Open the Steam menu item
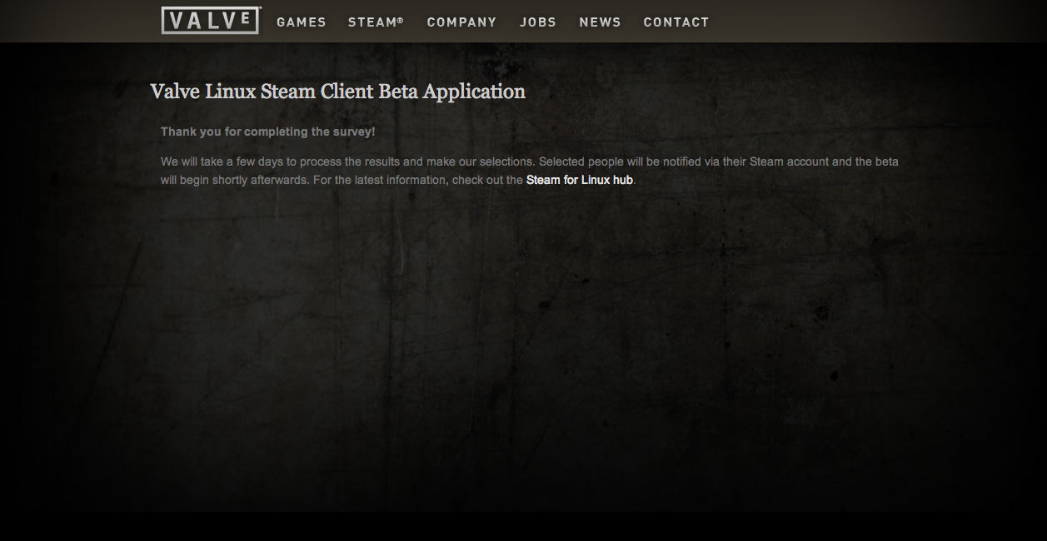The width and height of the screenshot is (1047, 541). tap(376, 22)
